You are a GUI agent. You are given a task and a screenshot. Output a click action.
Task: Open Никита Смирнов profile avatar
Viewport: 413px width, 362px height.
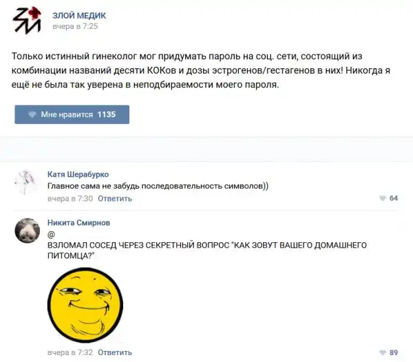(27, 231)
